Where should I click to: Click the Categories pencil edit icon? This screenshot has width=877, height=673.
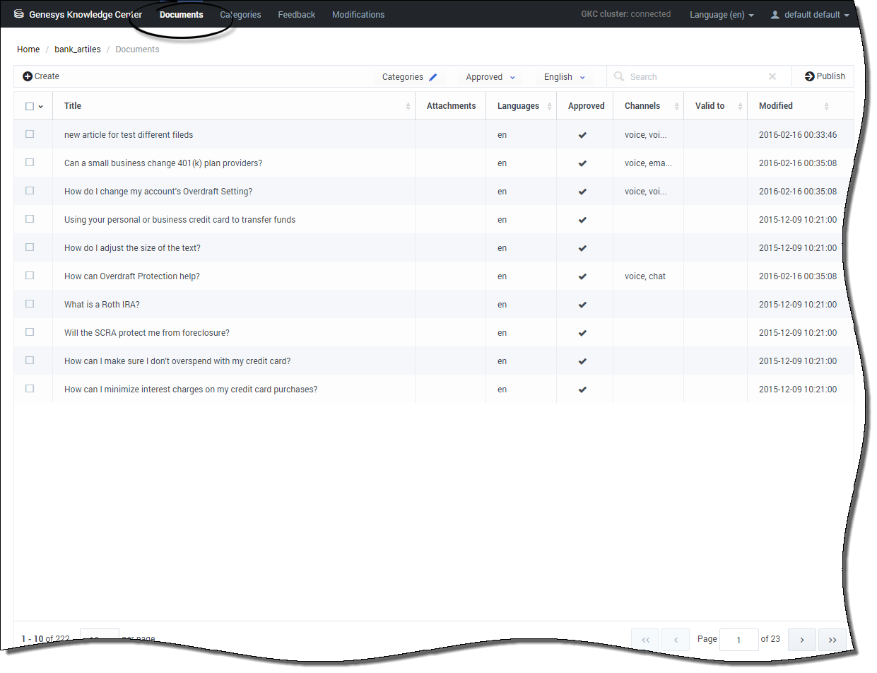pos(433,77)
